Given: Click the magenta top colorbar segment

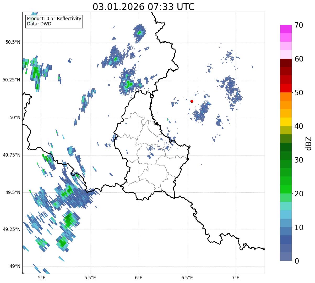Looking at the screenshot, I should [286, 29].
